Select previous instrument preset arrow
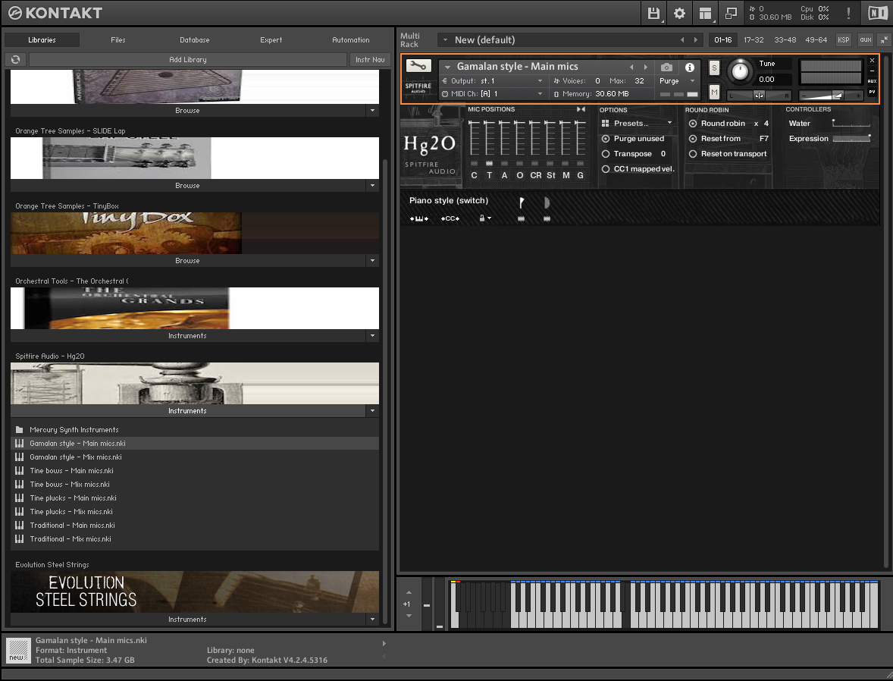893x681 pixels. click(631, 67)
